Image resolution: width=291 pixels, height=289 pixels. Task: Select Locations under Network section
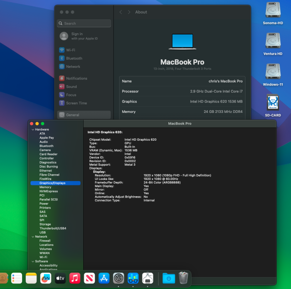click(46, 245)
